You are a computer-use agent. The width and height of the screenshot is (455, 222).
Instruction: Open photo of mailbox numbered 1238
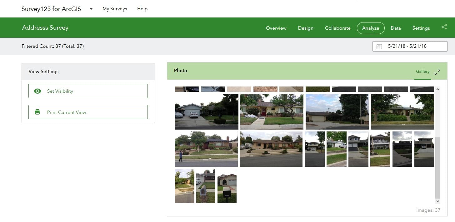coord(227,186)
